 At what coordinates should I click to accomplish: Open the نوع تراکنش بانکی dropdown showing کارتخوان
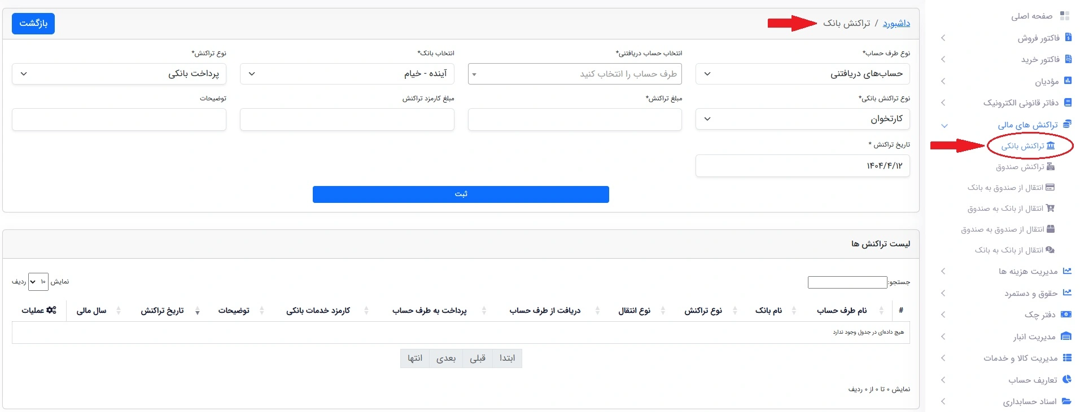pyautogui.click(x=802, y=119)
